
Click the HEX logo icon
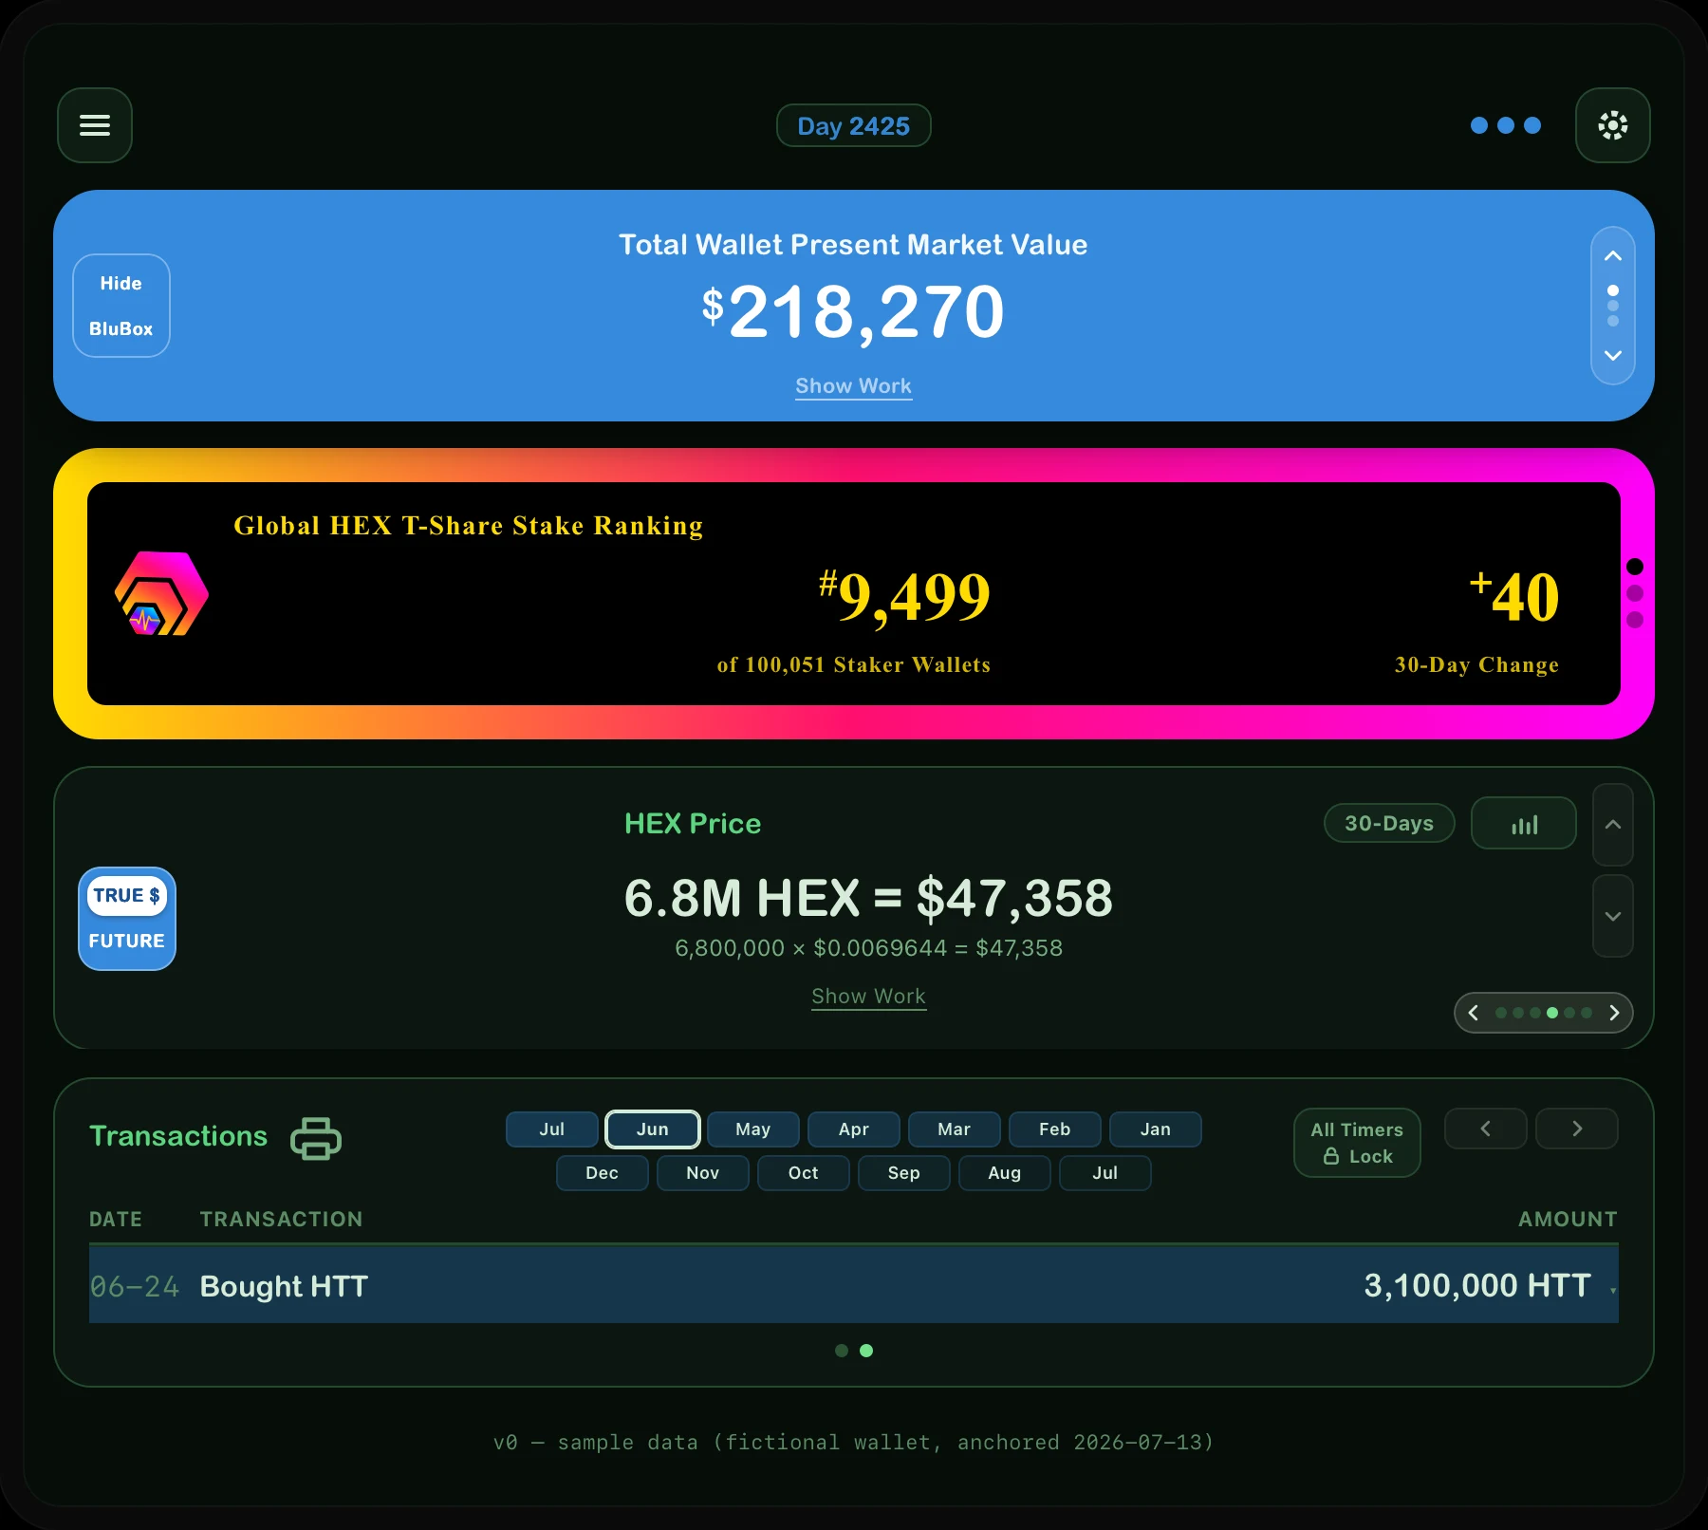162,594
